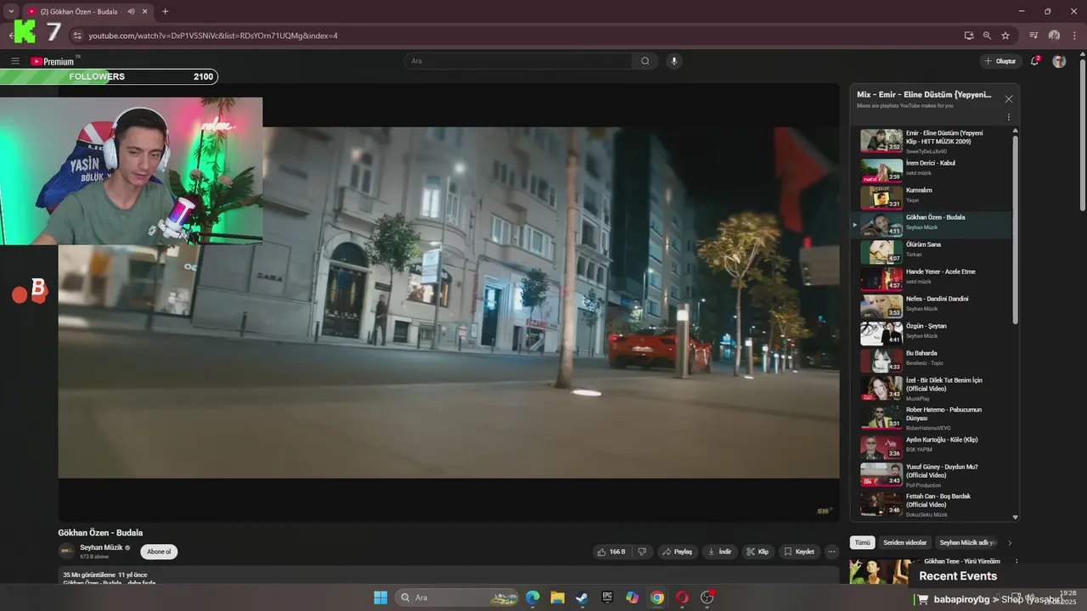Open the YouTube hamburger guide menu
The image size is (1087, 611).
click(14, 61)
